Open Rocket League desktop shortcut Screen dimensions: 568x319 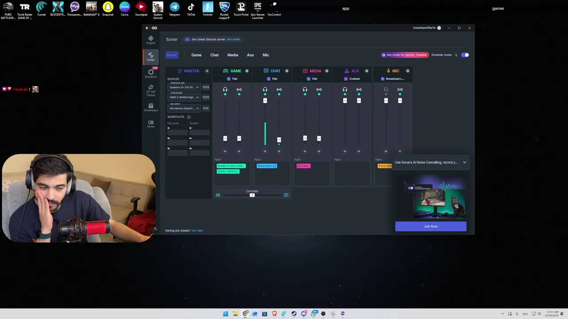(x=225, y=10)
